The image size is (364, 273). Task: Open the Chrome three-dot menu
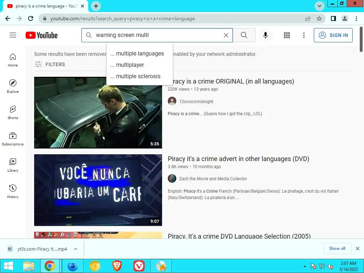(x=356, y=18)
